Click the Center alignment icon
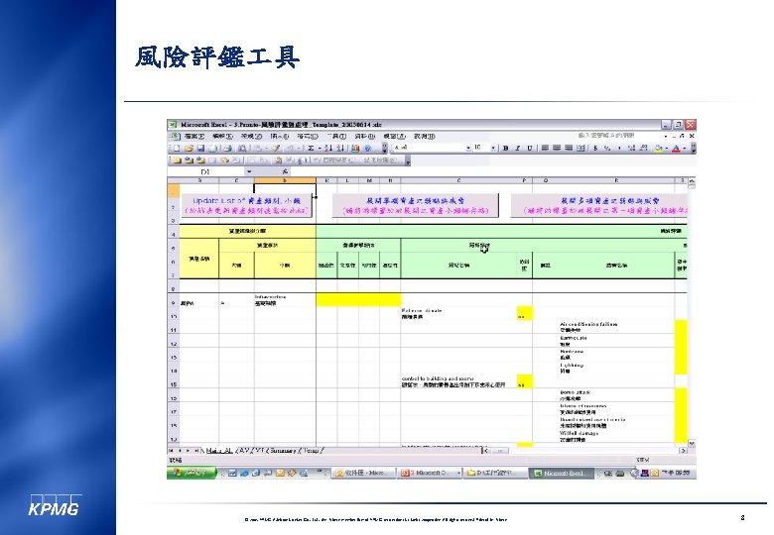This screenshot has height=535, width=774. coord(557,148)
